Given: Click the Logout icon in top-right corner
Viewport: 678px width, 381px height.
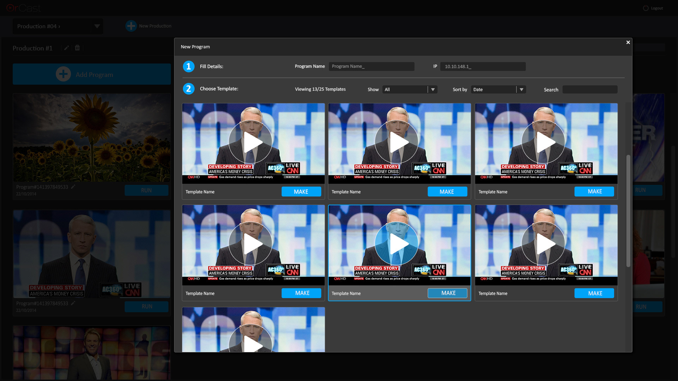Looking at the screenshot, I should tap(646, 8).
